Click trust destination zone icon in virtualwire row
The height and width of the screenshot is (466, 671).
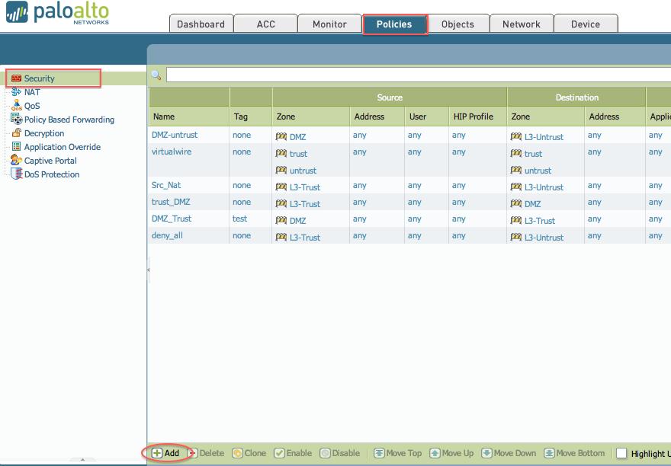[x=516, y=153]
